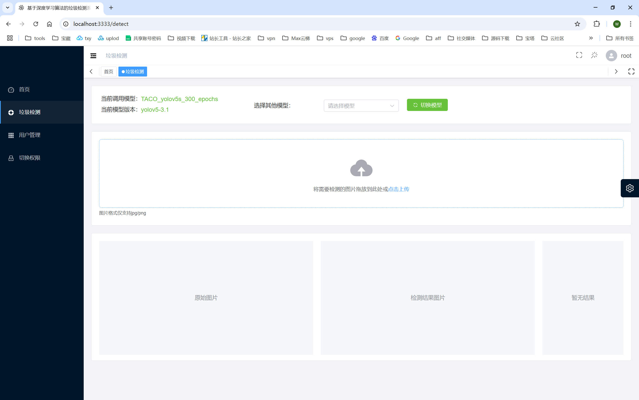Open the tab search dropdown arrow

click(7, 8)
